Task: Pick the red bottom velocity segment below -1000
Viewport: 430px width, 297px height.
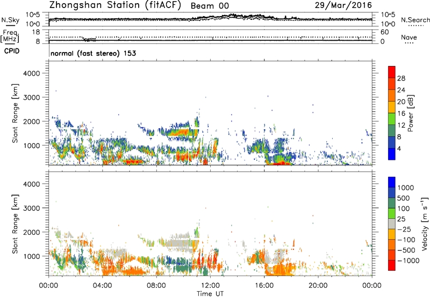Action: (392, 265)
